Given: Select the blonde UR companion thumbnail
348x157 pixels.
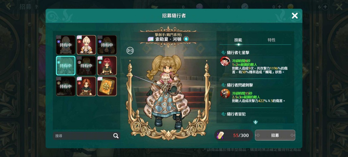Looking at the screenshot, I should pos(86,45).
